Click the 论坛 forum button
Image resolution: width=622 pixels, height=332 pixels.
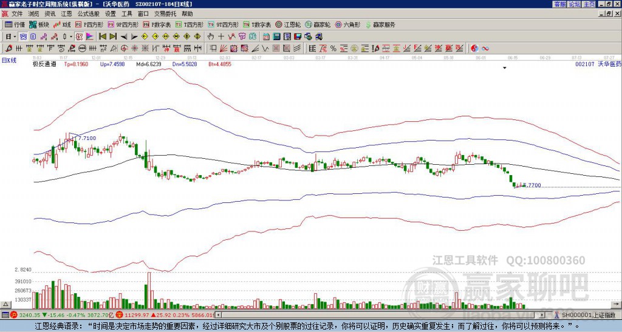point(575,4)
